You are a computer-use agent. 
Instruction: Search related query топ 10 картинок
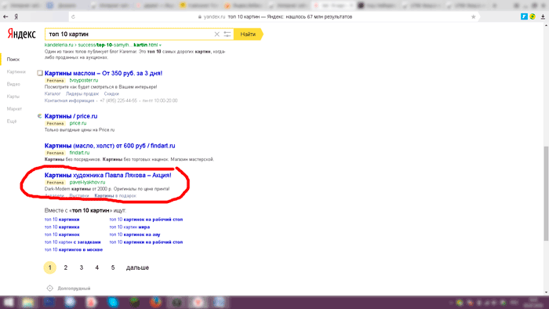[x=62, y=234]
